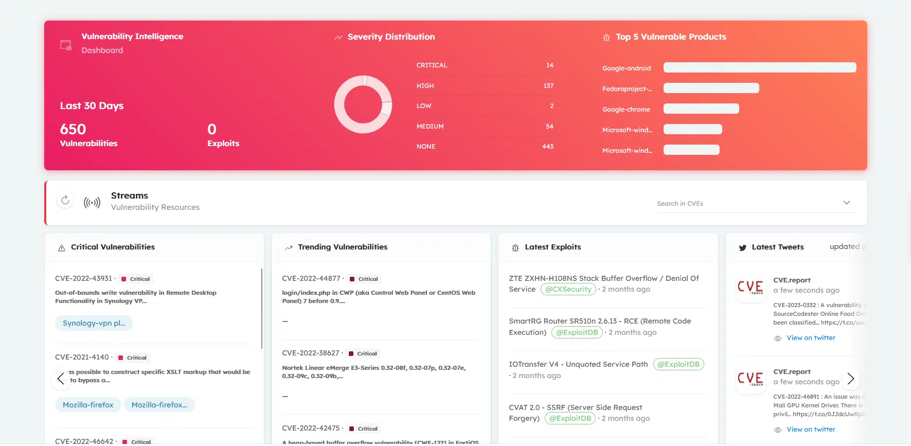
Task: Click the Mozilla-firefox product tag
Action: pyautogui.click(x=88, y=405)
